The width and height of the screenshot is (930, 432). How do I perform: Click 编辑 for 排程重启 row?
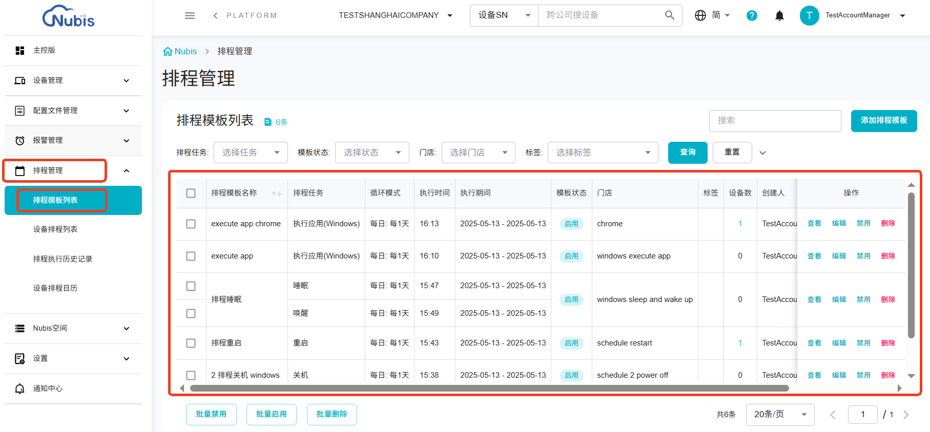pos(839,343)
